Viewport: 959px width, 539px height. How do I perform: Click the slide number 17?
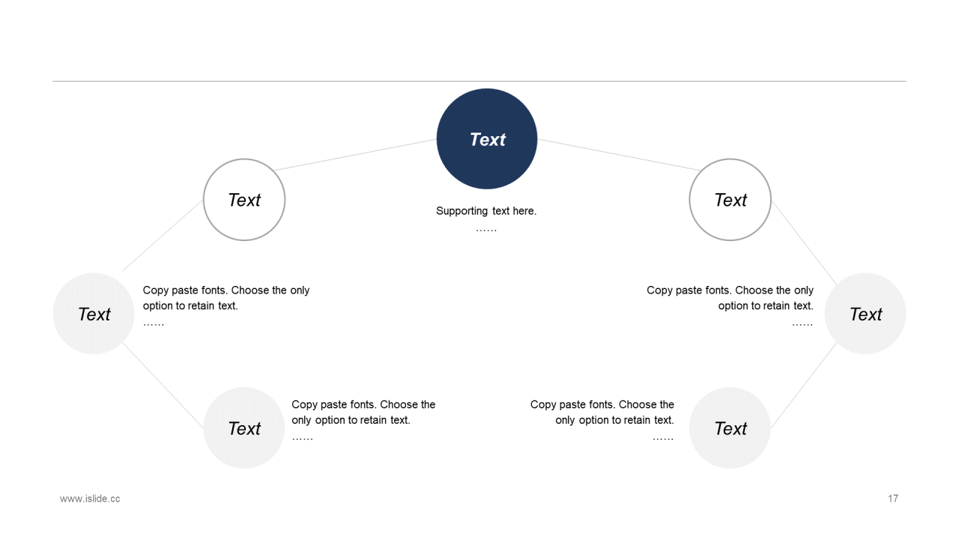[x=892, y=499]
